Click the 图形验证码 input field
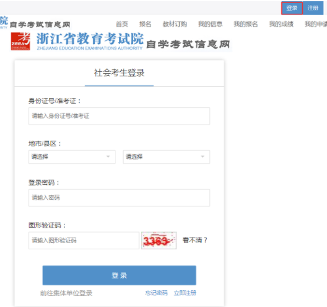The height and width of the screenshot is (307, 327). (84, 241)
